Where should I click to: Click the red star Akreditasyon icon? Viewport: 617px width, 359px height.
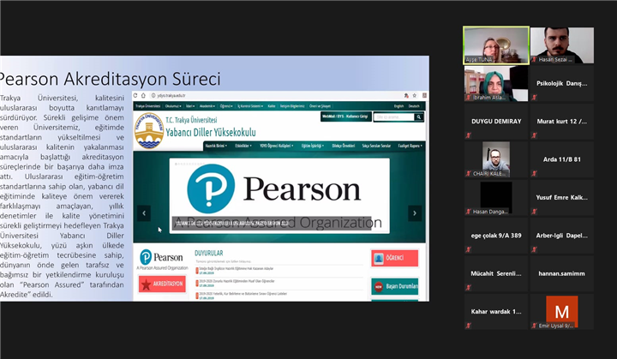[x=147, y=284]
